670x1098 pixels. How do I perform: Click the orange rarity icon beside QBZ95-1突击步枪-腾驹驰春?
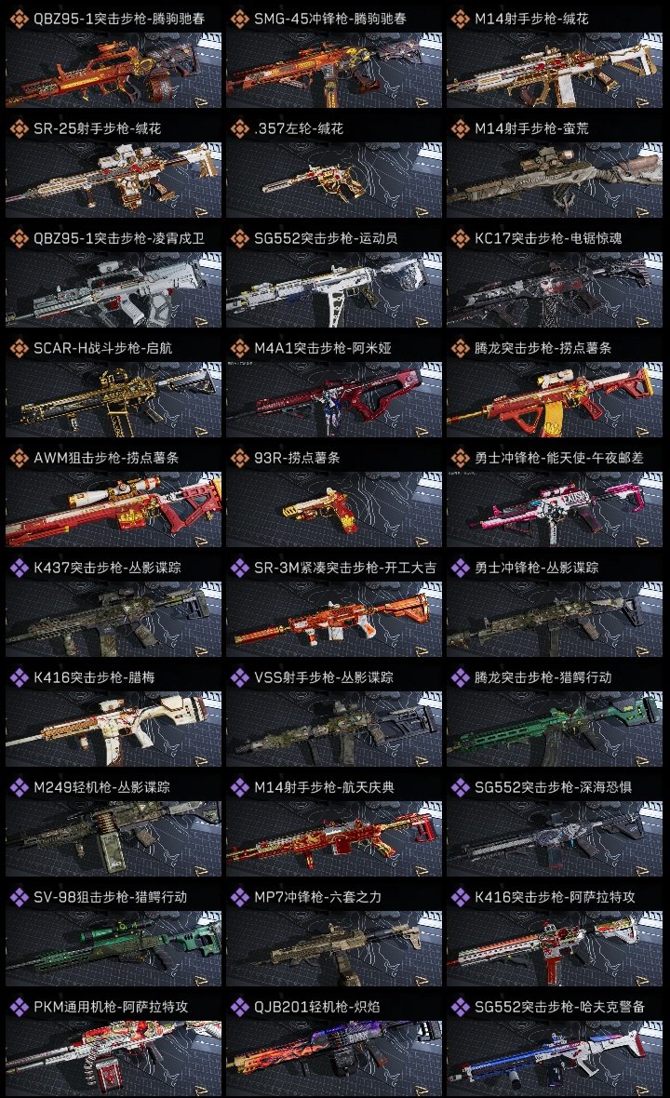coord(19,19)
